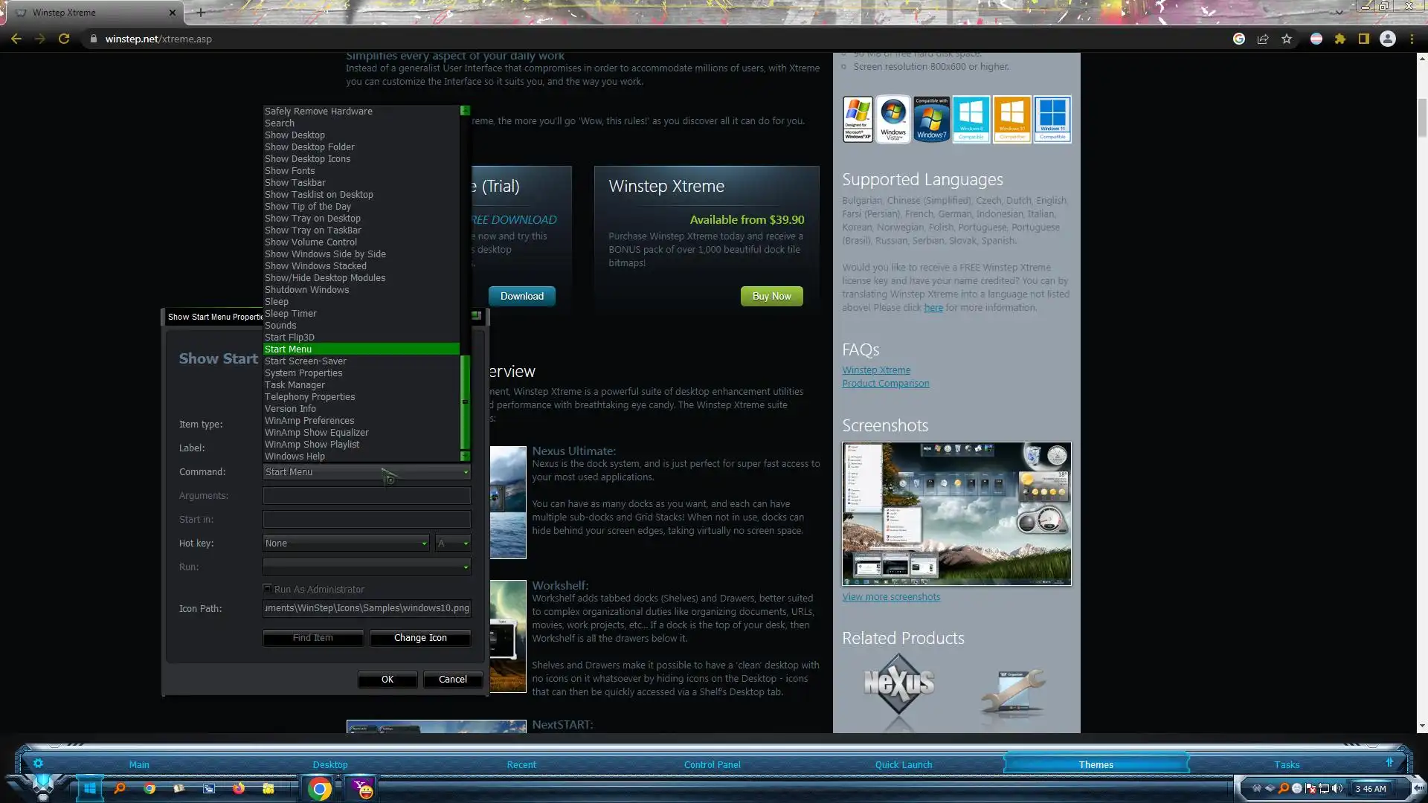Select Task Manager from the command list
This screenshot has width=1428, height=803.
point(295,385)
